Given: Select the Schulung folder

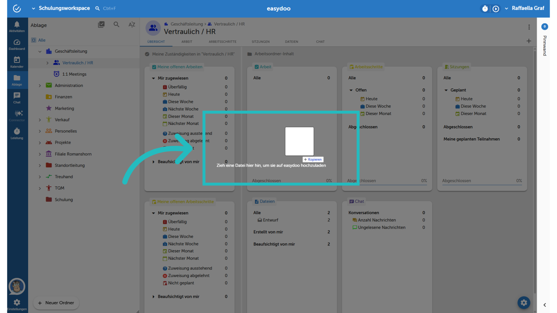Looking at the screenshot, I should coord(64,200).
